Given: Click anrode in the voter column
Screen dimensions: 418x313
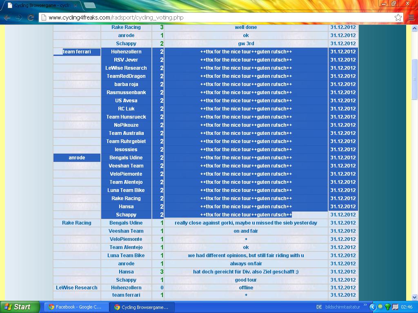Looking at the screenshot, I should click(77, 158).
